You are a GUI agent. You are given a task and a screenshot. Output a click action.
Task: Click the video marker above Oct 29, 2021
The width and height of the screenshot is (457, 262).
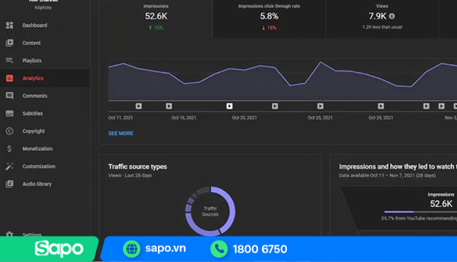coord(381,106)
